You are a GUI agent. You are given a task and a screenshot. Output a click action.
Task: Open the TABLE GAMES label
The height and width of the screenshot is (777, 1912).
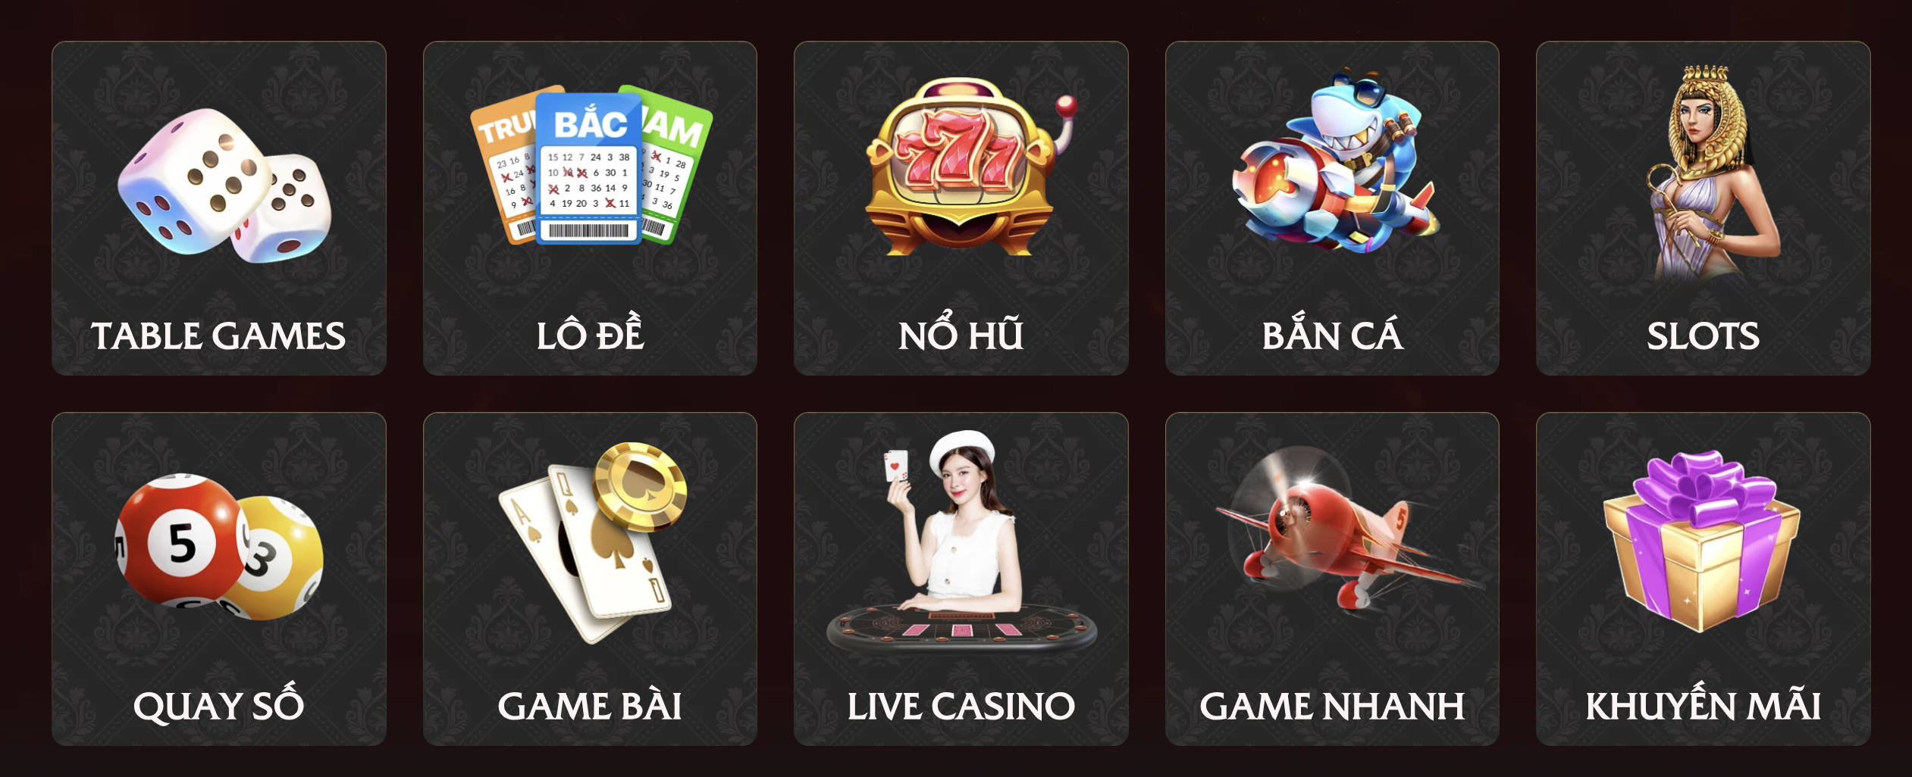pos(218,336)
